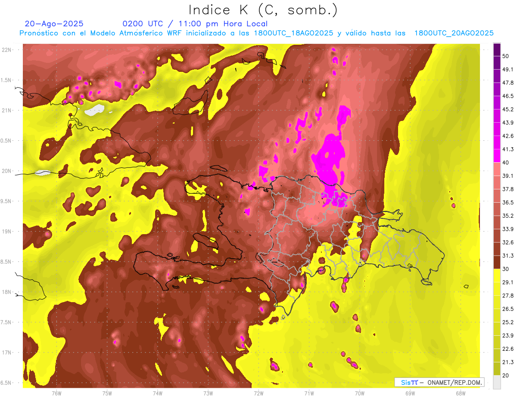Select colorbar value '23.9'
517x399 pixels.
point(508,335)
